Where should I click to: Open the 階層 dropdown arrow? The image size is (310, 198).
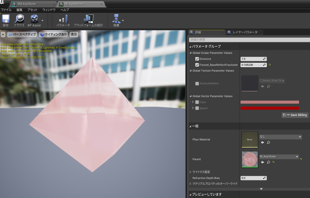pyautogui.click(x=123, y=20)
